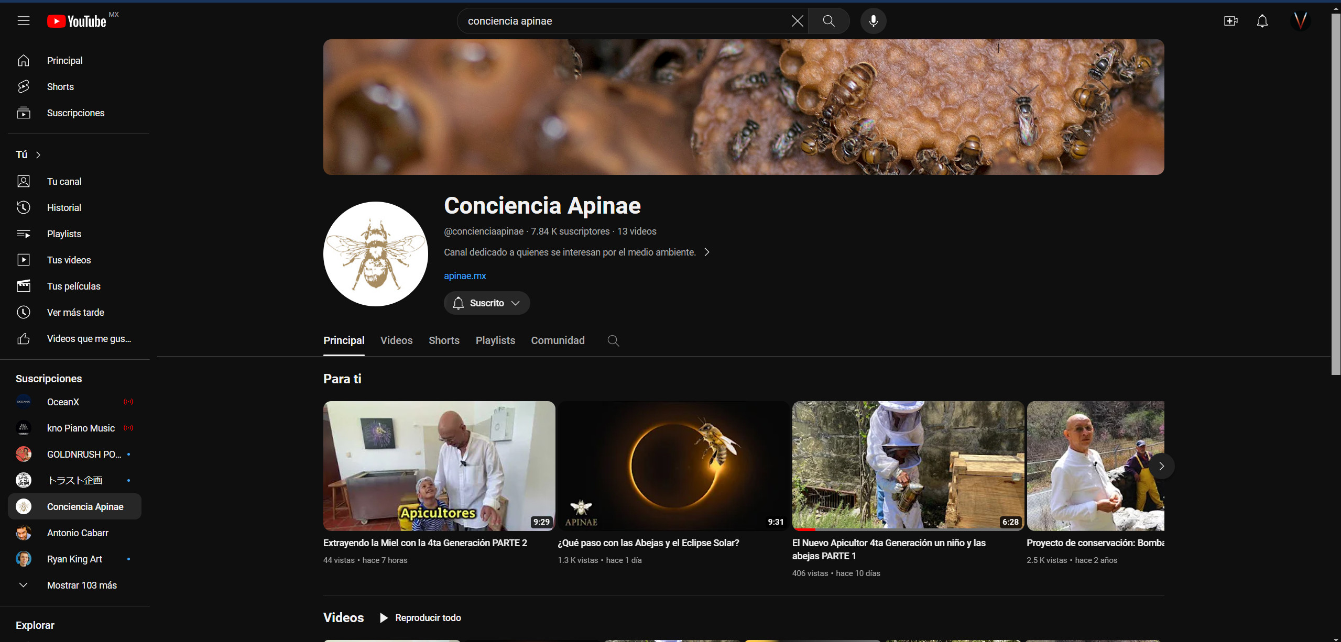Open the solar eclipse bee video thumbnail

tap(673, 466)
